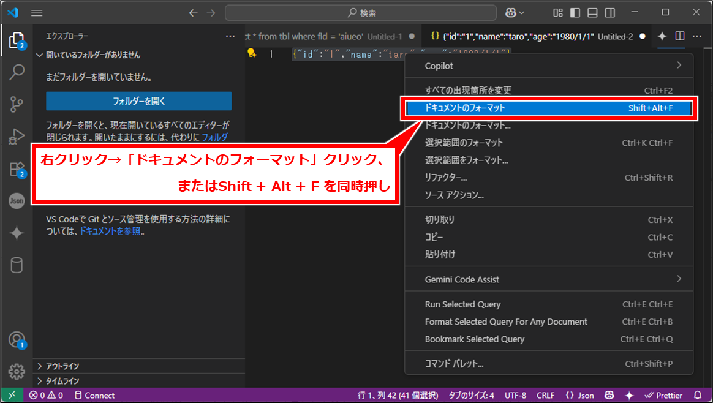The image size is (713, 403).
Task: Open the Explorer view in activity bar
Action: pyautogui.click(x=17, y=41)
